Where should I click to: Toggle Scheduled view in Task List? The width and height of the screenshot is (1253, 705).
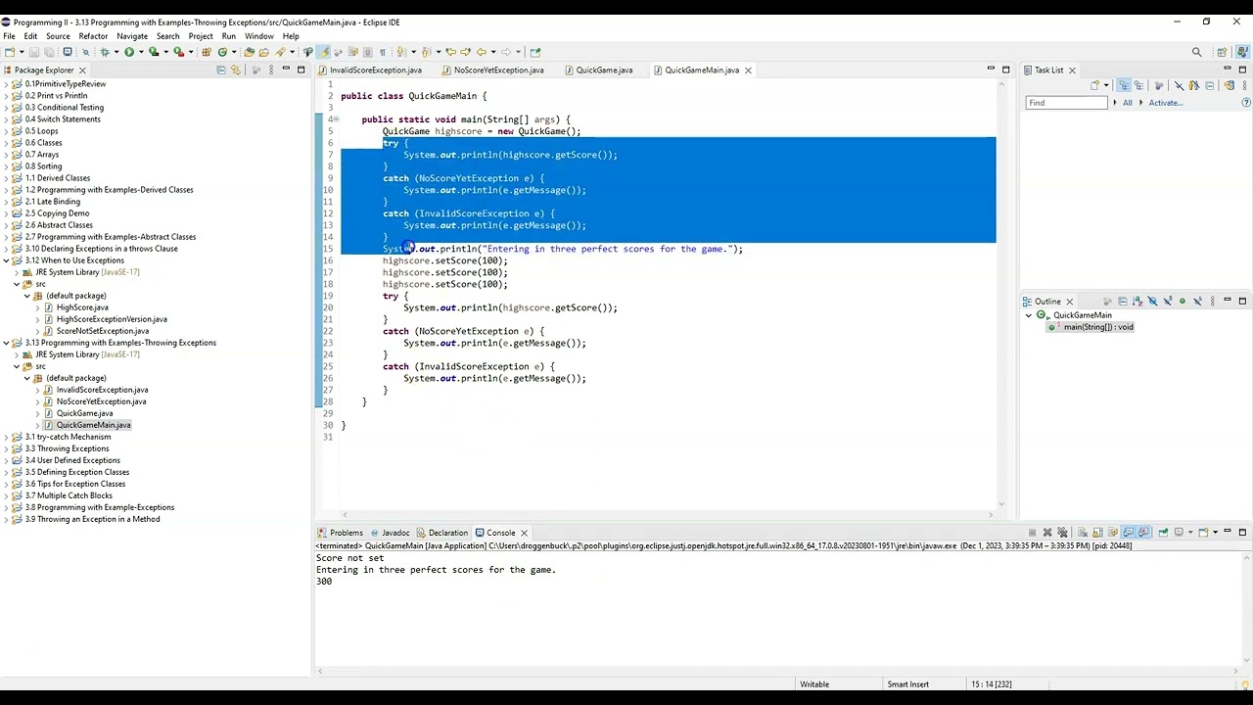click(1138, 86)
